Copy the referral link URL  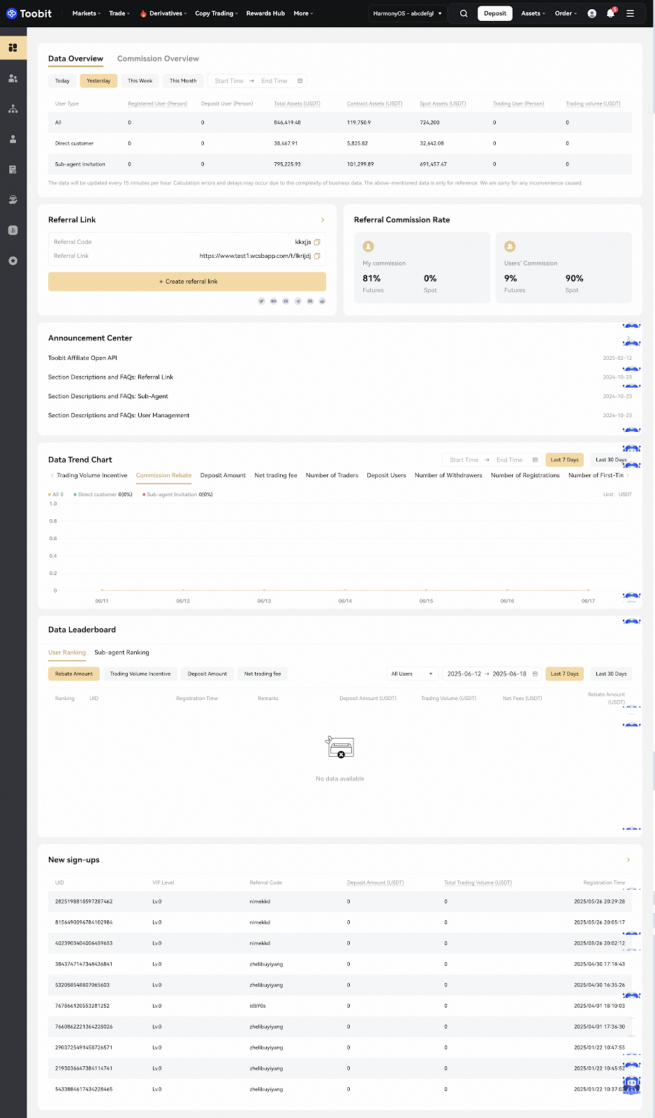tap(317, 256)
